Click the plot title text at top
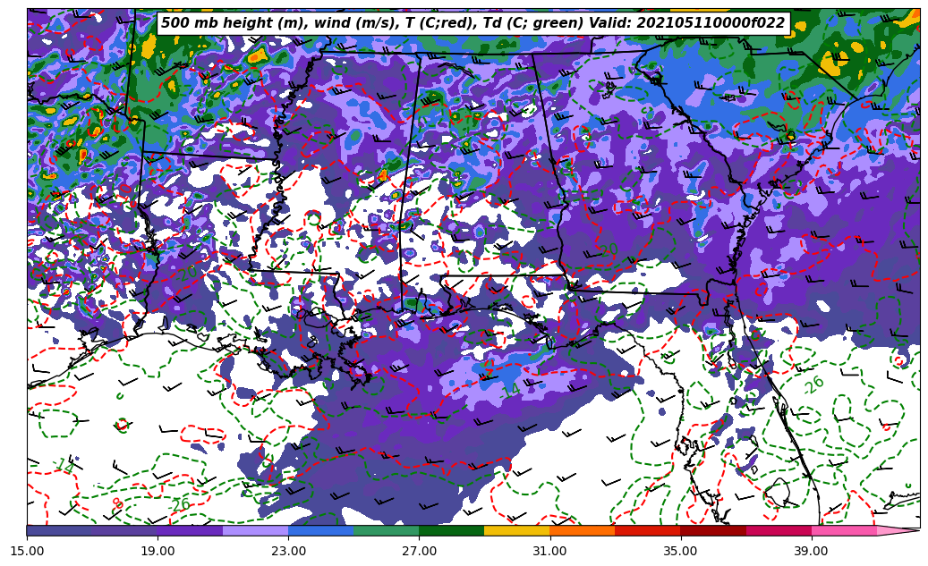The width and height of the screenshot is (928, 566). 473,23
